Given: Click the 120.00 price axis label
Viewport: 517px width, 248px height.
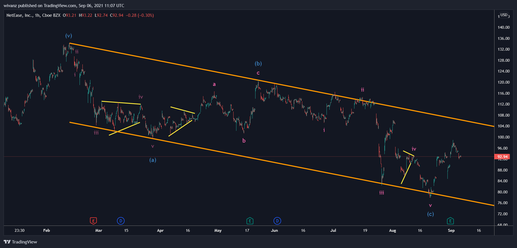Looking at the screenshot, I should click(x=503, y=82).
